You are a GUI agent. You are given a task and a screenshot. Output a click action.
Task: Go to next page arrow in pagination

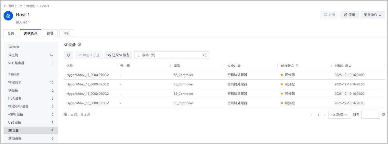[x=325, y=115]
